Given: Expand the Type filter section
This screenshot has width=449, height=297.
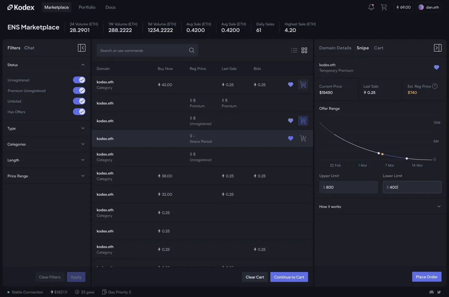Looking at the screenshot, I should [x=46, y=129].
